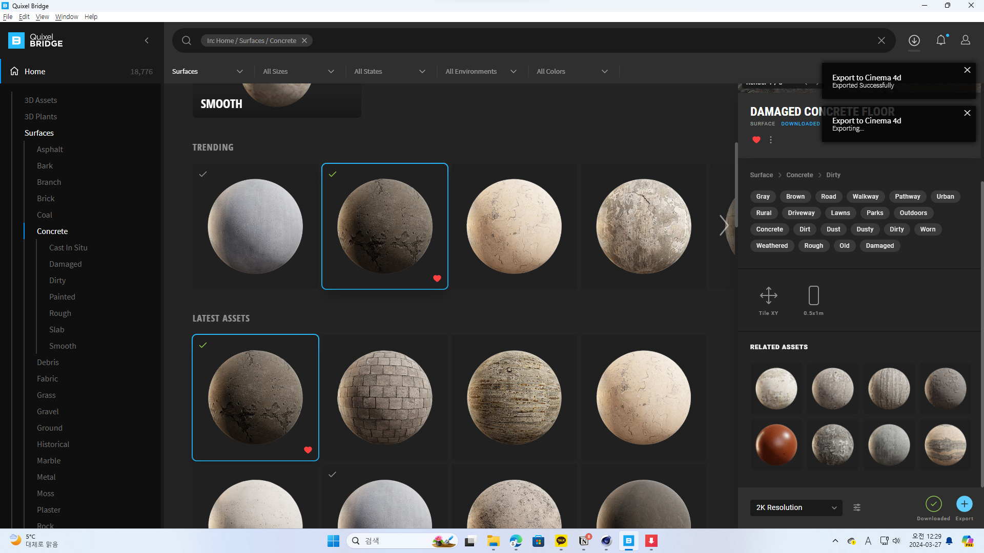Advance the Trending carousel with right arrow
This screenshot has height=553, width=984.
[724, 225]
